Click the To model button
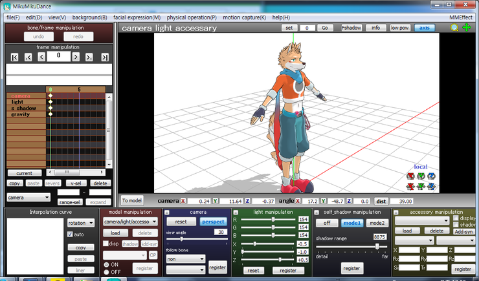This screenshot has width=479, height=281. (132, 200)
